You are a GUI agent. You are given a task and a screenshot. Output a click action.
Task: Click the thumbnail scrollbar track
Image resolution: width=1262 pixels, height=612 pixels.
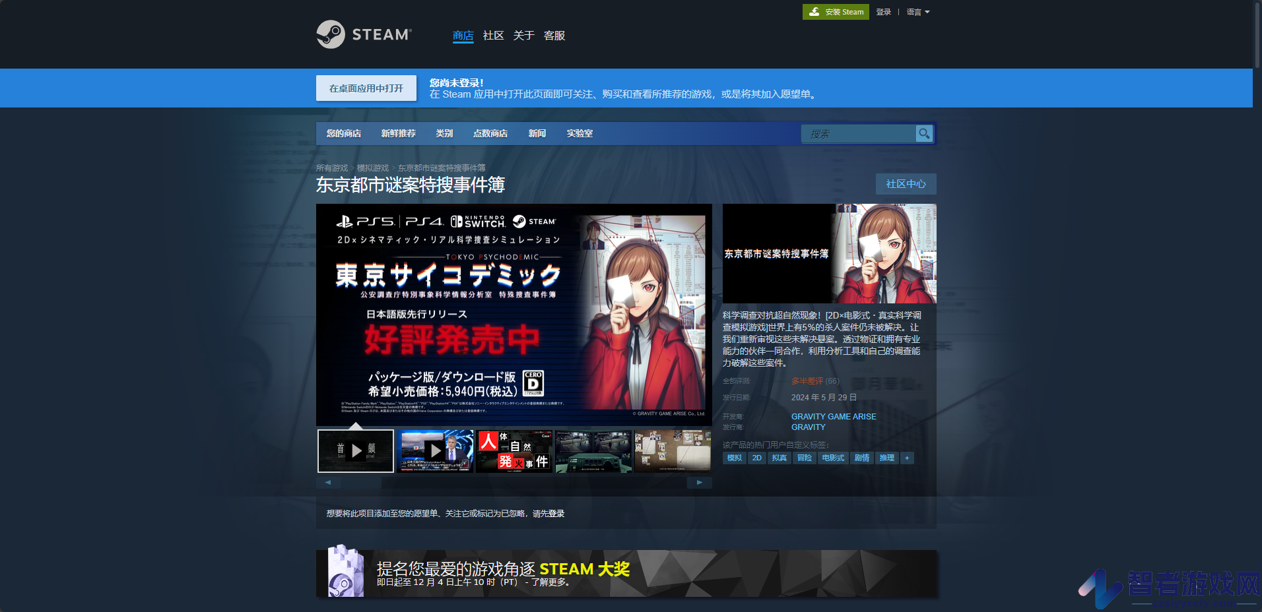coord(514,482)
